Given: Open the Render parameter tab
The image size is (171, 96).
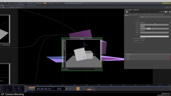Looking at the screenshot, I should (150, 14).
